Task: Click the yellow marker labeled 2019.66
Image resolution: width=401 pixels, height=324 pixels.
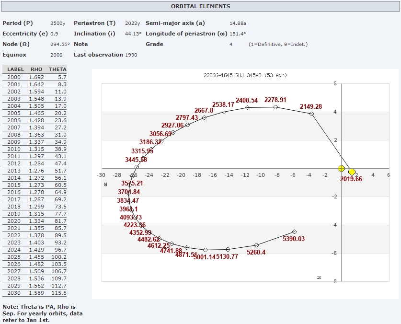Action: (x=352, y=172)
